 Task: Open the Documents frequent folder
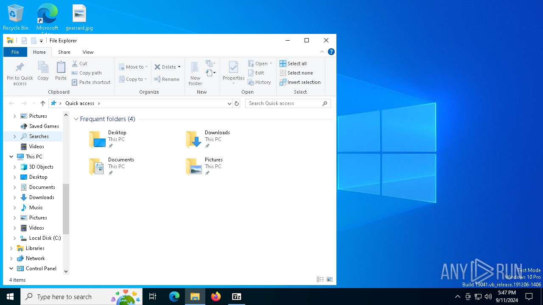112,166
